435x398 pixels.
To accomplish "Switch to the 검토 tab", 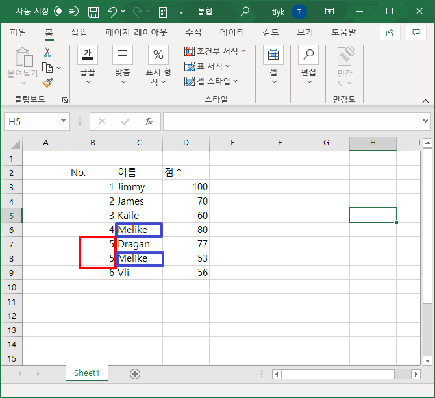I will (x=271, y=32).
